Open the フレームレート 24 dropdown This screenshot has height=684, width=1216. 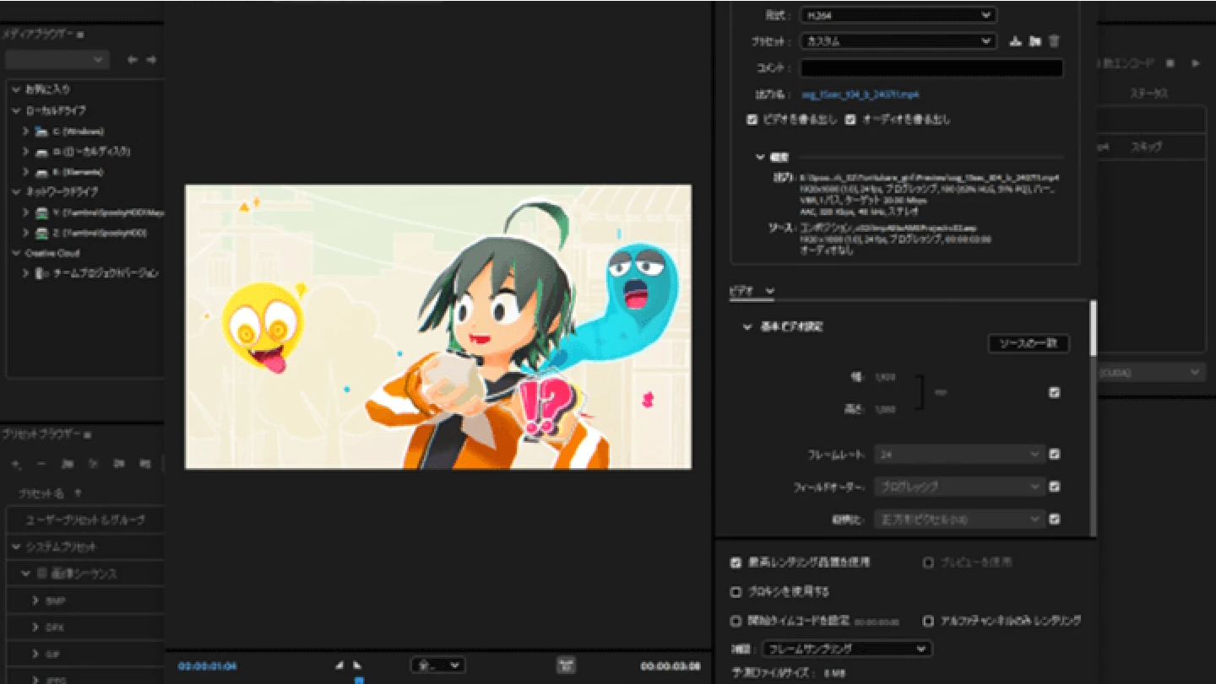(x=960, y=454)
